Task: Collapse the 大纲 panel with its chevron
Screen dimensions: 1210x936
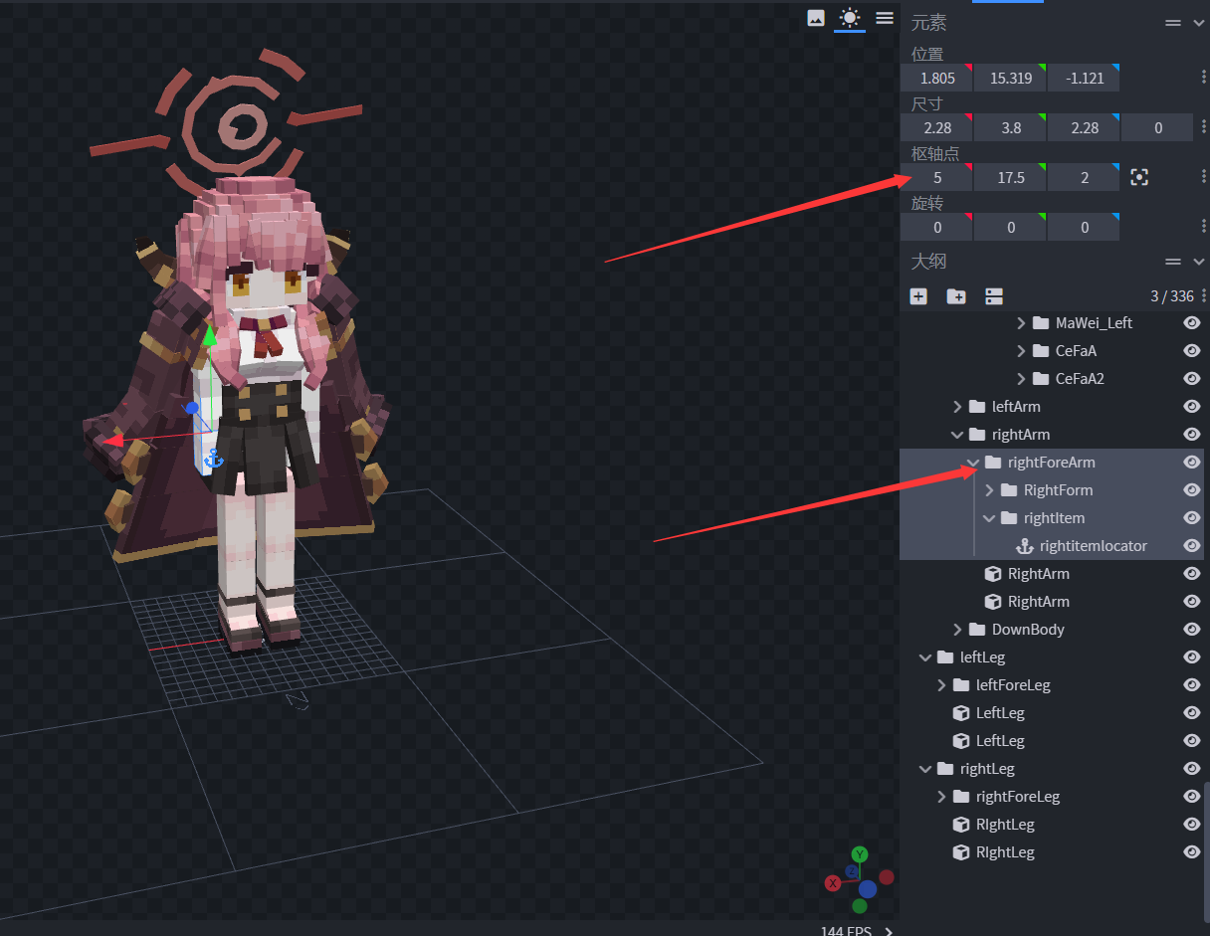Action: pos(1198,262)
